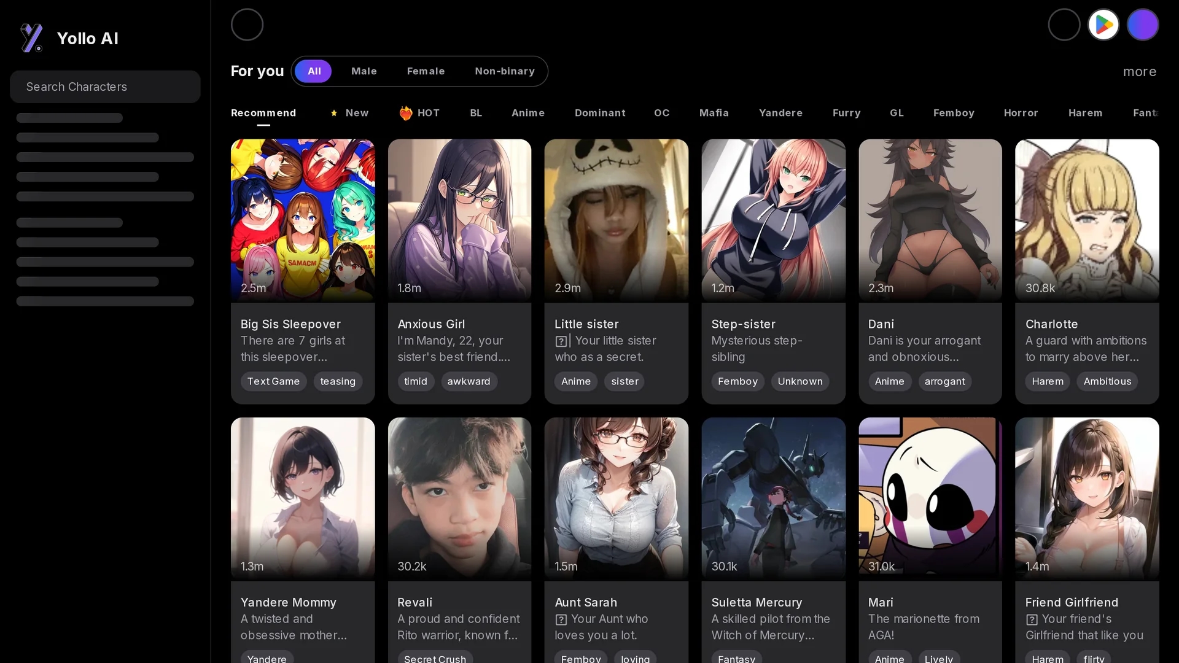Click the awkward tag
This screenshot has width=1179, height=663.
point(469,381)
